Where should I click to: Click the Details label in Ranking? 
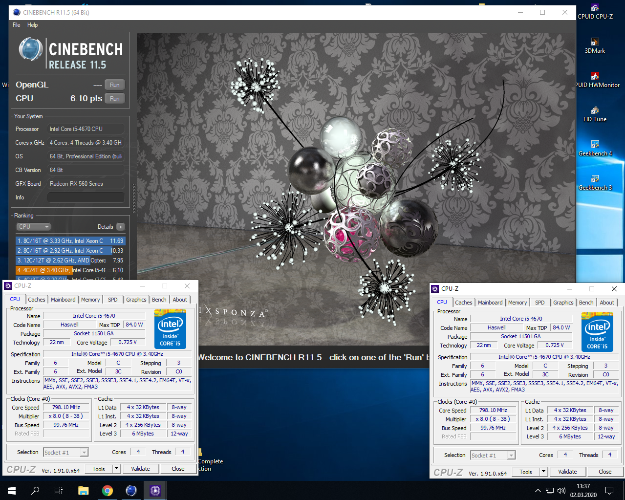pos(106,227)
